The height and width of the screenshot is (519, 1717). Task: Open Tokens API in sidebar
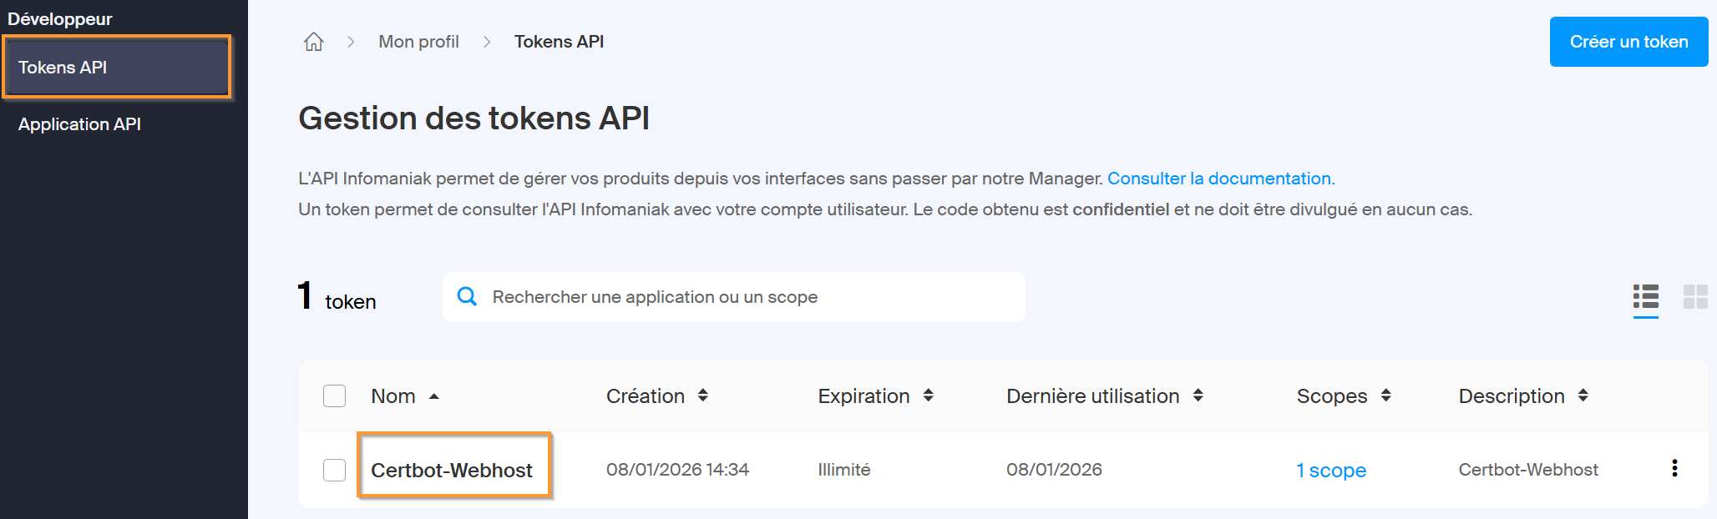(x=117, y=67)
